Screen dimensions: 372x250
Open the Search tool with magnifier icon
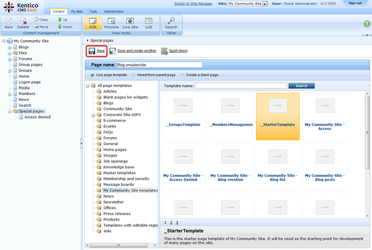click(x=171, y=23)
